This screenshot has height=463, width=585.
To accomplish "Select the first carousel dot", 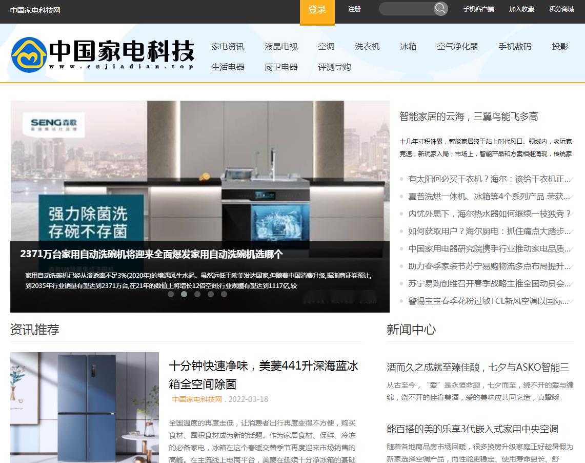I will pyautogui.click(x=171, y=294).
